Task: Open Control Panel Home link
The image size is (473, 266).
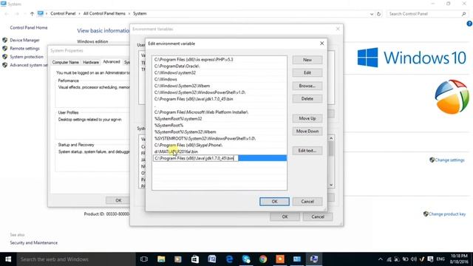Action: (29, 28)
